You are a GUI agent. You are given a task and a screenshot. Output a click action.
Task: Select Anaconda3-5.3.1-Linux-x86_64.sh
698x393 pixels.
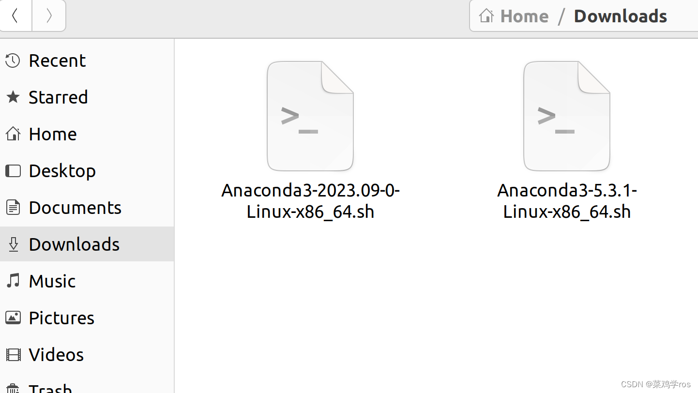click(x=566, y=116)
